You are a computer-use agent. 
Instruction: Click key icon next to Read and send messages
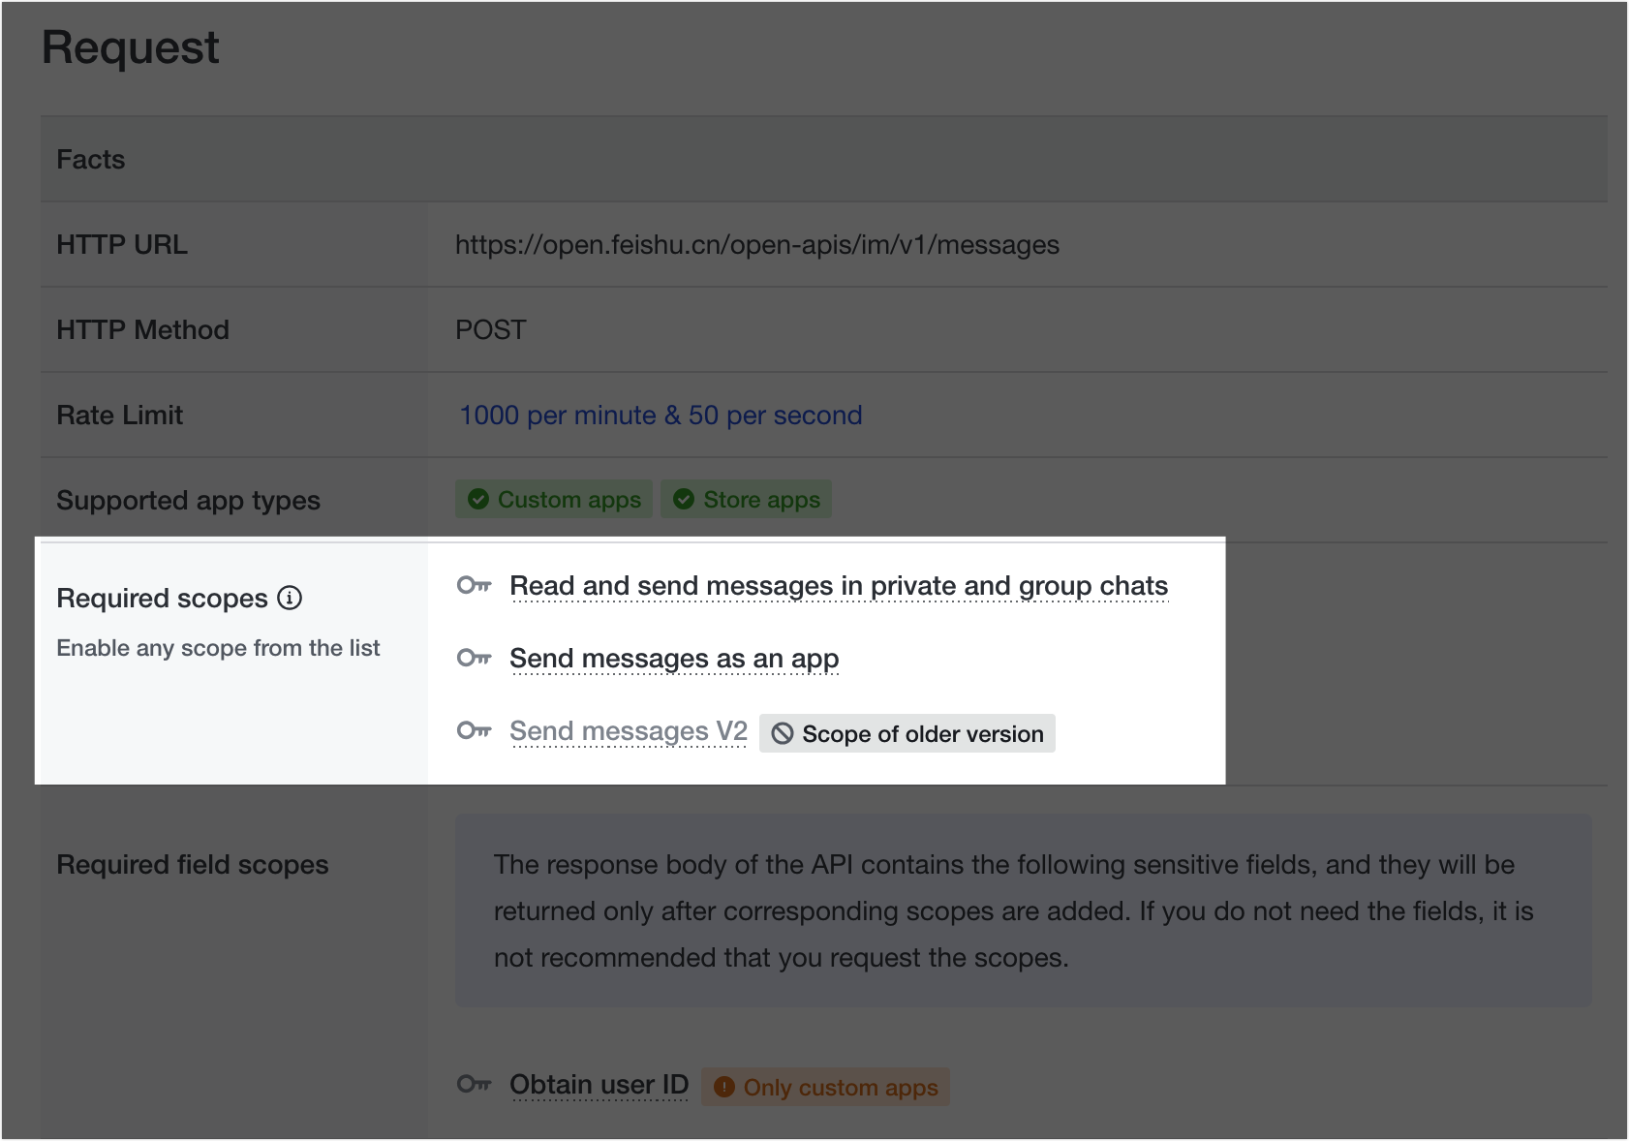tap(475, 585)
